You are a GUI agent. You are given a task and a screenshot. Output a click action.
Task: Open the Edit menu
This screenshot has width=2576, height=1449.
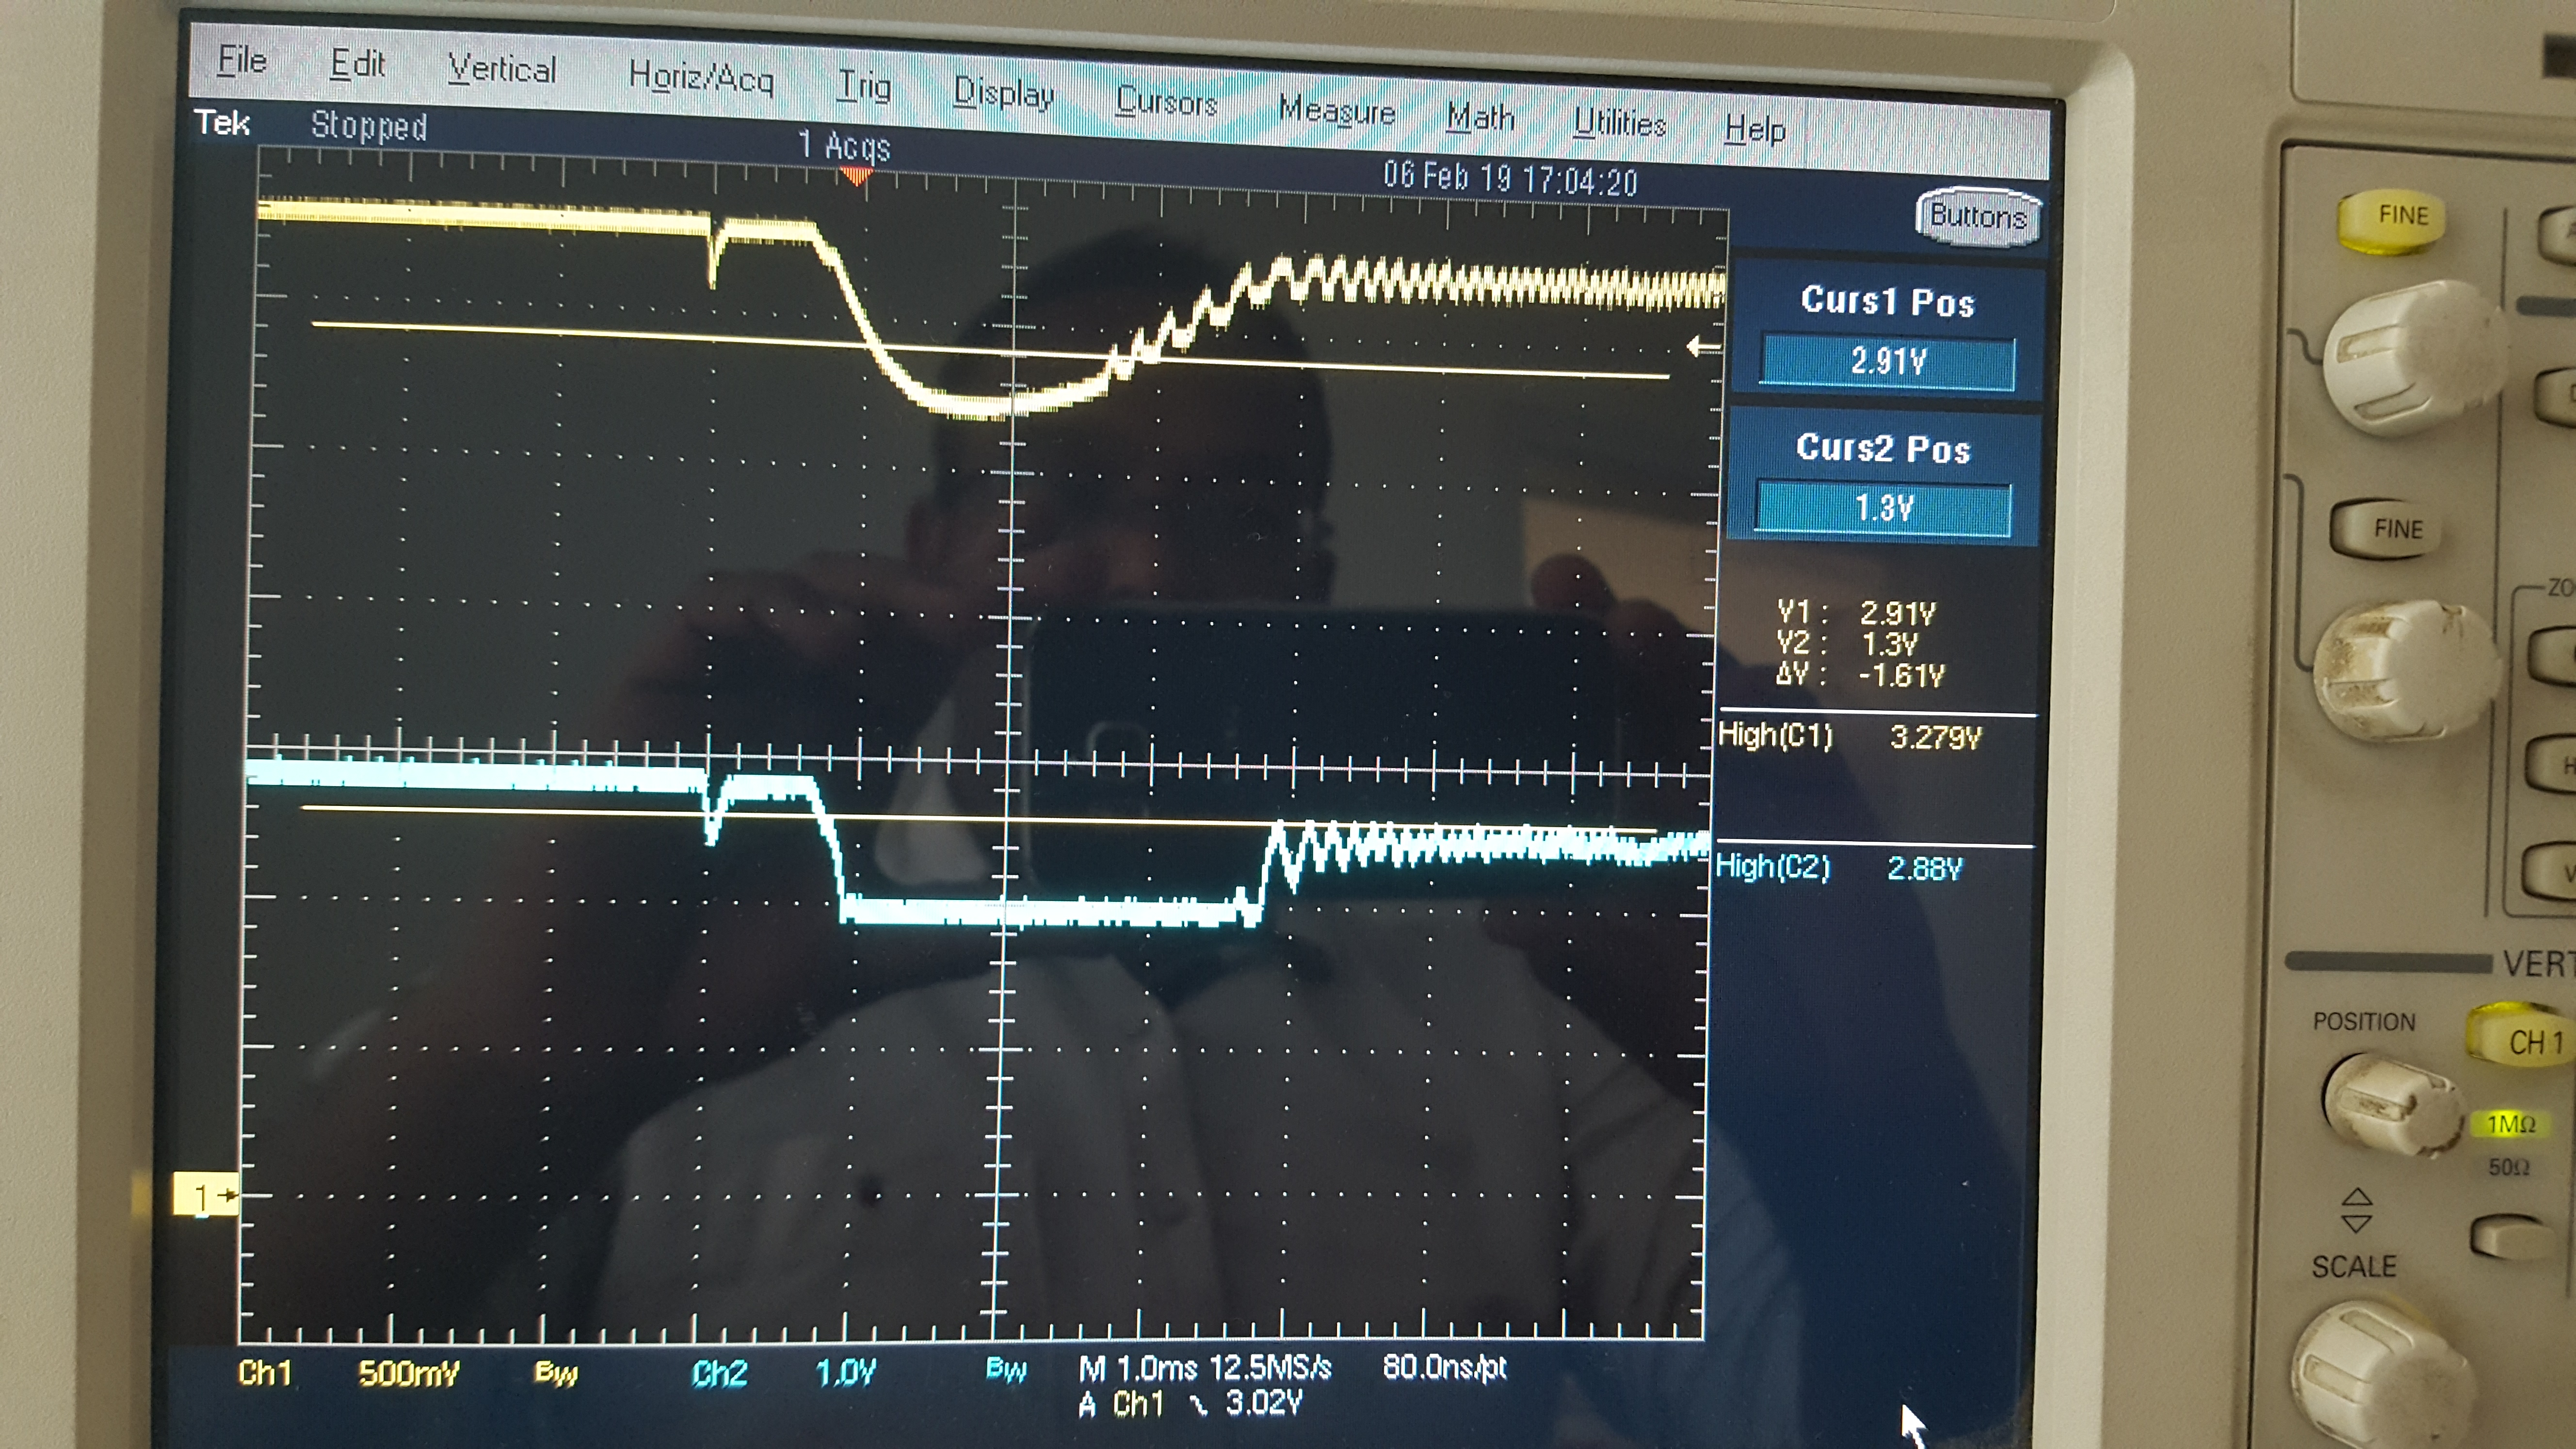click(x=357, y=65)
